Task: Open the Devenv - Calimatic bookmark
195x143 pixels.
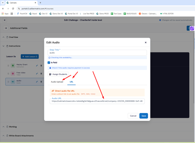Action: tap(148, 14)
